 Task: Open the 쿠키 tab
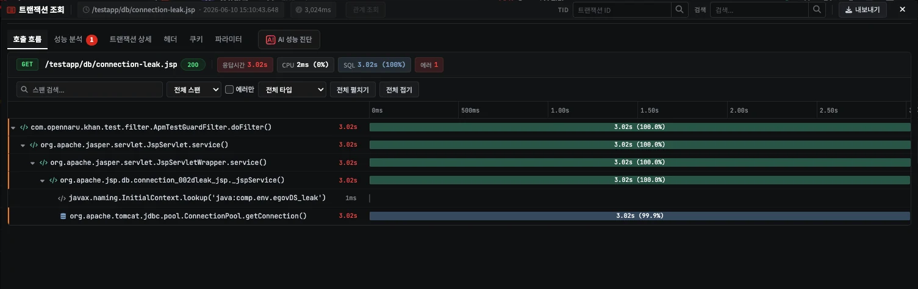pos(196,40)
